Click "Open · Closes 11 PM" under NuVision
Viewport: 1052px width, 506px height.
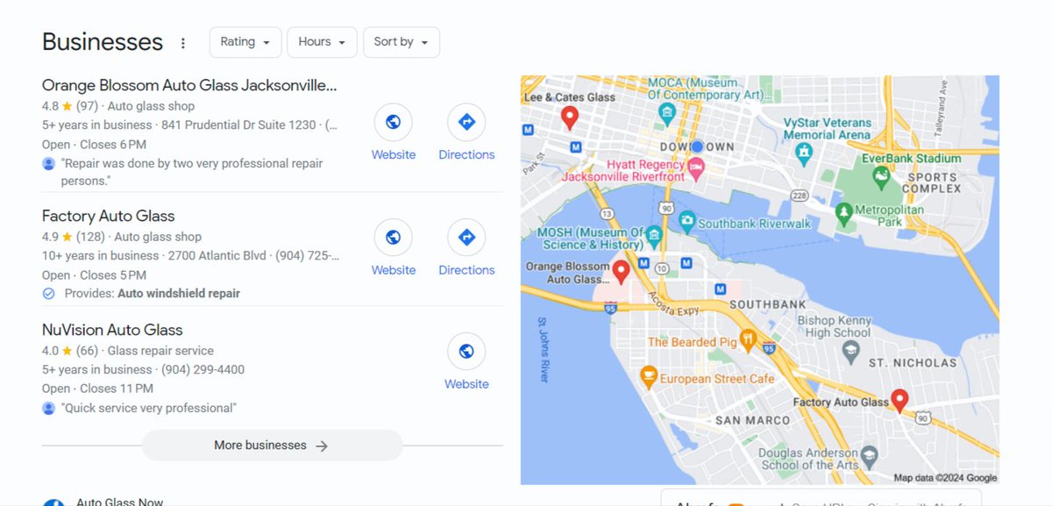(97, 388)
